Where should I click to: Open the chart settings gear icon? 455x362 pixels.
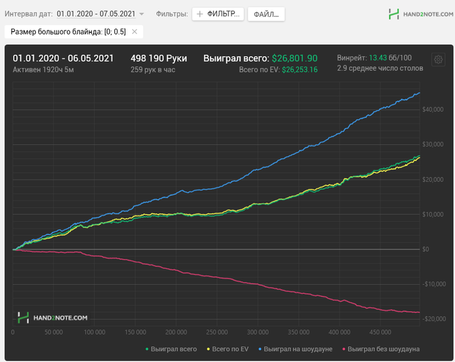[438, 60]
